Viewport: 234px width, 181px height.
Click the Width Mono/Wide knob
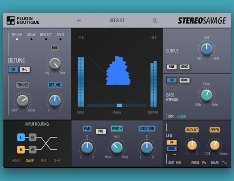[x=117, y=147]
